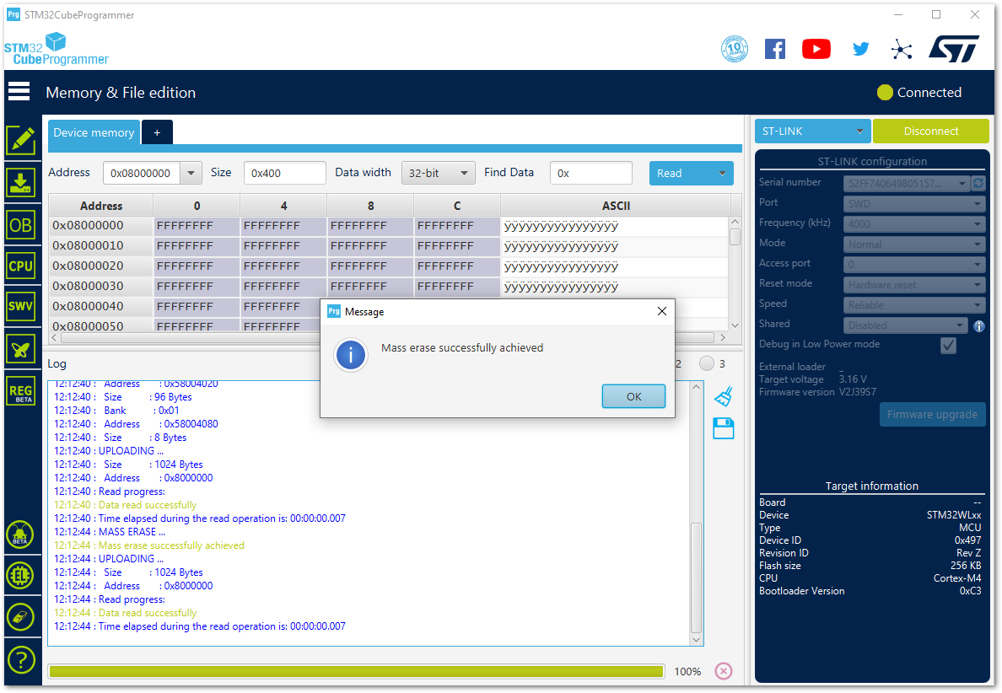The height and width of the screenshot is (693, 1002).
Task: Open the REG beta registers panel
Action: [x=21, y=391]
